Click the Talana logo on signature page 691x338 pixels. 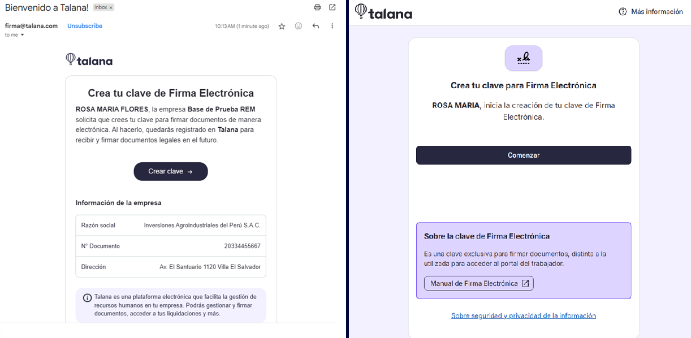(384, 11)
